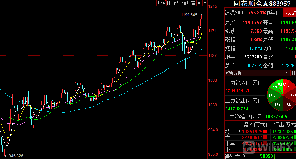
Task: Click the jump-to-end arrow icon
Action: 199,3
